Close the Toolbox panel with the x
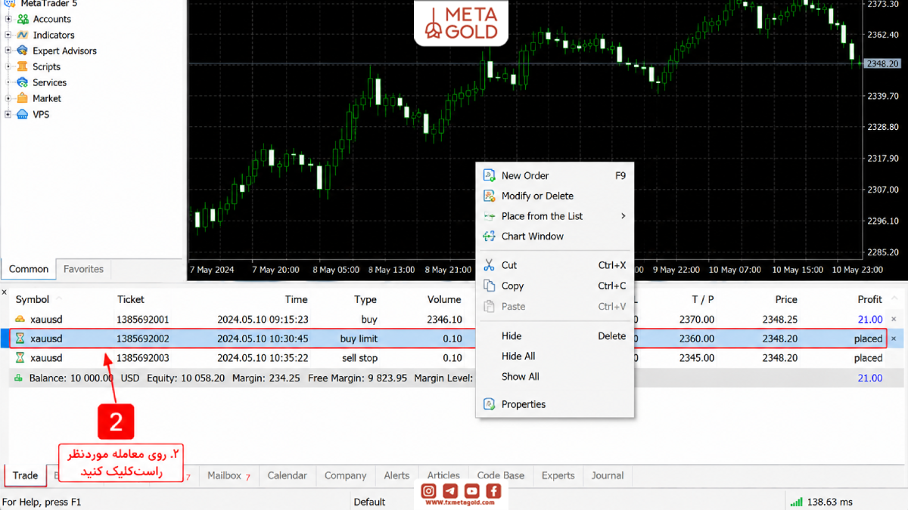 tap(4, 292)
